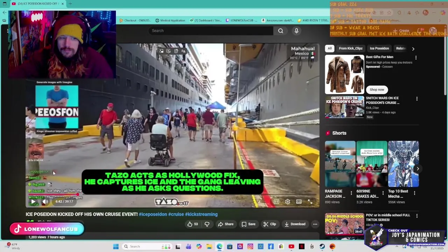The image size is (448, 252).
Task: Share the Ice Poseidon video
Action: (226, 224)
